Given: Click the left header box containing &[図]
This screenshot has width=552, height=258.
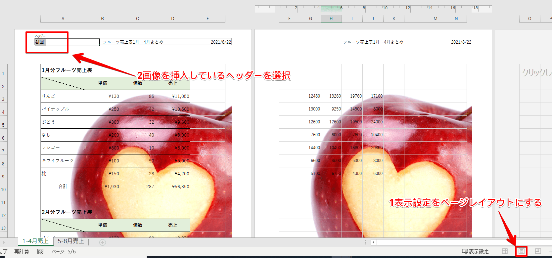Looking at the screenshot, I should (x=67, y=42).
